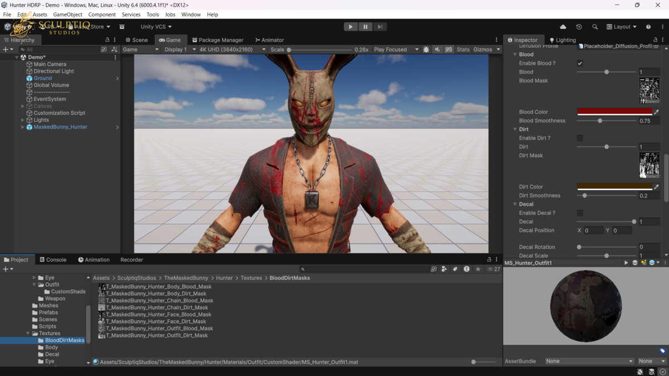
Task: Switch to the Console tab
Action: click(x=53, y=260)
